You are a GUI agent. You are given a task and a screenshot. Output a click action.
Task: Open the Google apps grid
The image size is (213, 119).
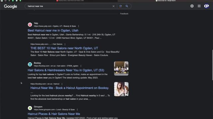tap(199, 6)
